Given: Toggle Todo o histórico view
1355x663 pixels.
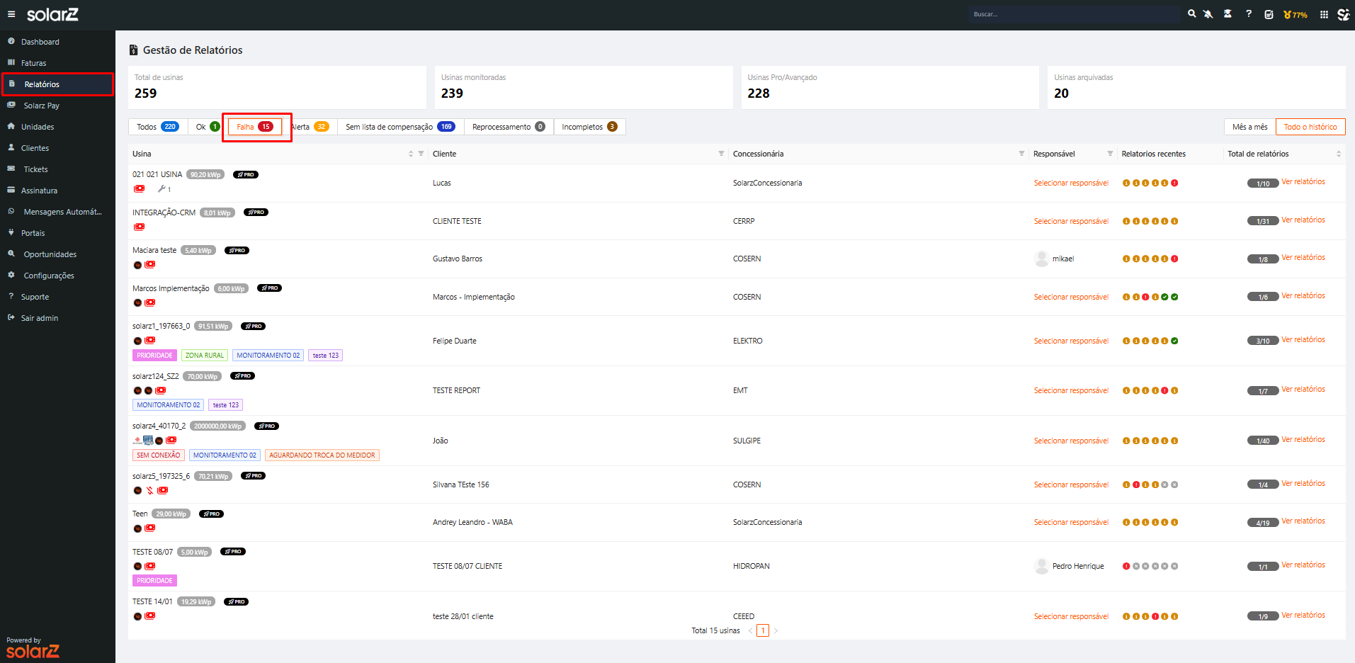Looking at the screenshot, I should coord(1310,127).
